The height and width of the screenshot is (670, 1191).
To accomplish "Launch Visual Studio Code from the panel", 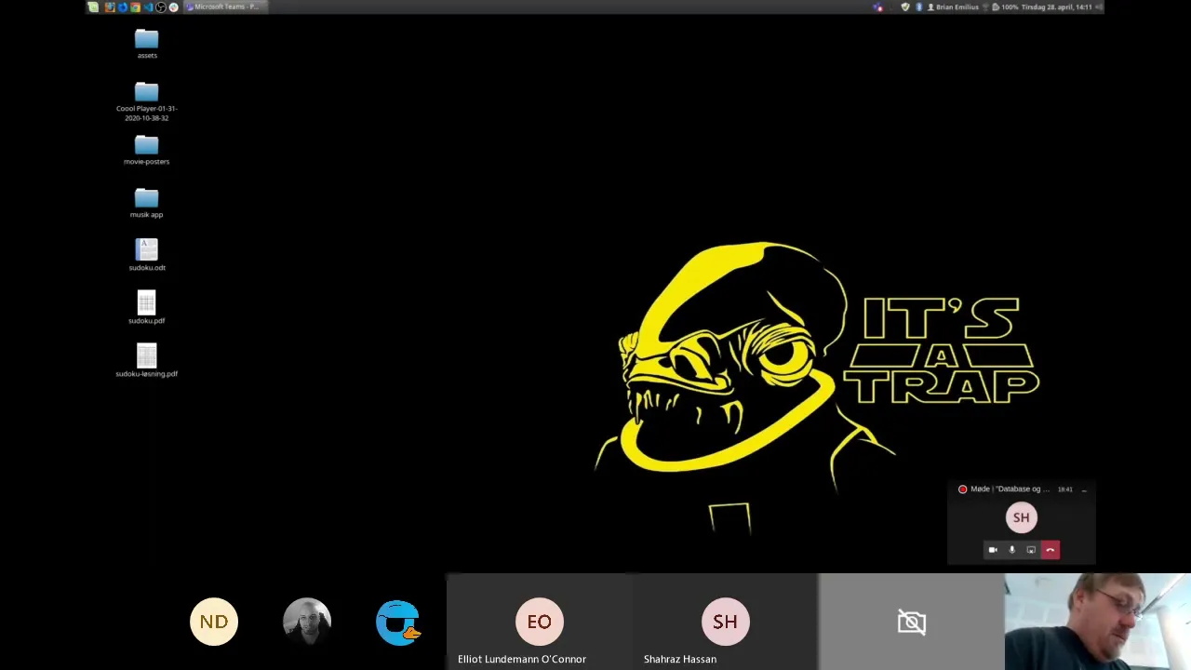I will [149, 7].
